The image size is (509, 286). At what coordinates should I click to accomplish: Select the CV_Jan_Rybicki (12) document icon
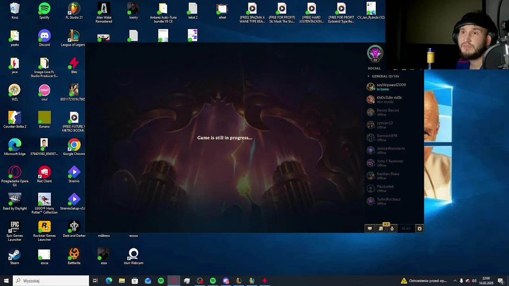(371, 11)
